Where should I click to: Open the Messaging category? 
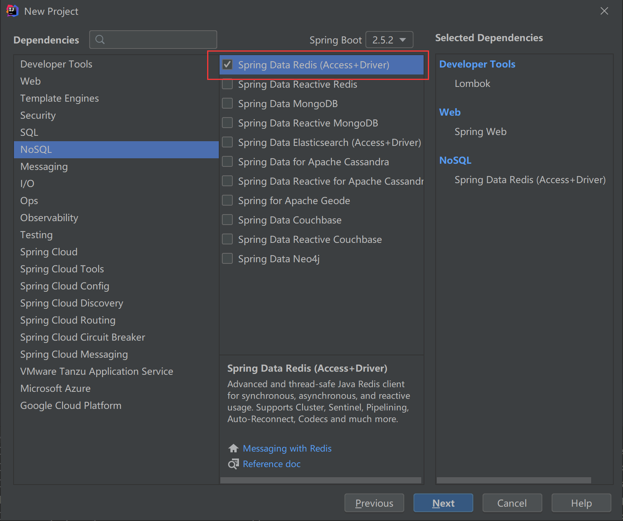tap(116, 166)
